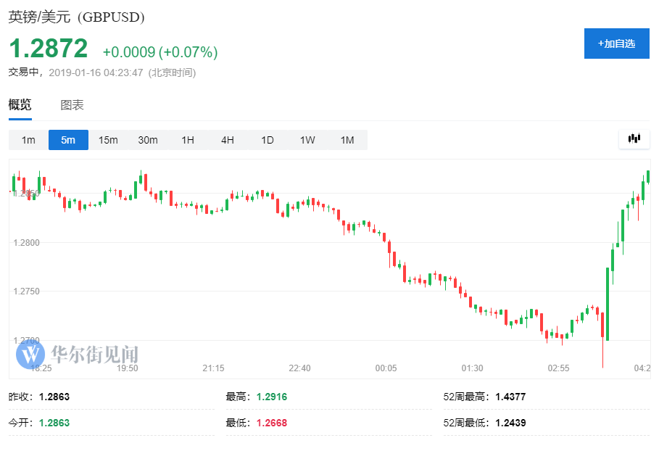Click the 最低 value 1.2668
This screenshot has height=451, width=659.
(x=268, y=422)
